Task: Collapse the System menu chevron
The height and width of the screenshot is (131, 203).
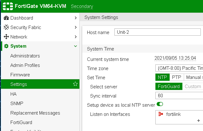Action: 75,46
